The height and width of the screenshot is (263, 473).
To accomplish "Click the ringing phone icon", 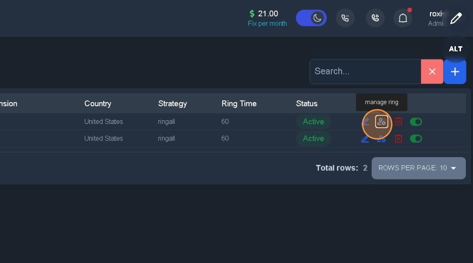I will [375, 18].
